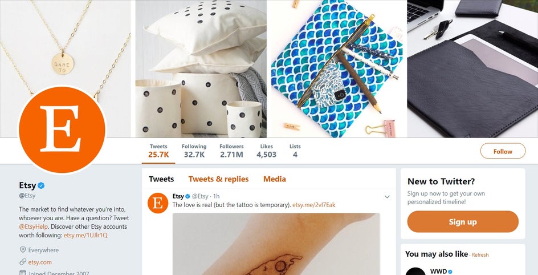Expand the tweet options chevron
Screen dimensions: 538x275
point(387,197)
